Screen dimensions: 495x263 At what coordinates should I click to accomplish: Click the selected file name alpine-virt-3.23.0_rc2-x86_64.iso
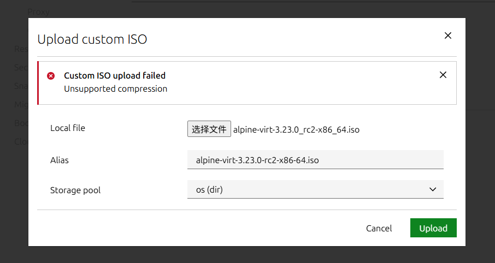pyautogui.click(x=296, y=130)
